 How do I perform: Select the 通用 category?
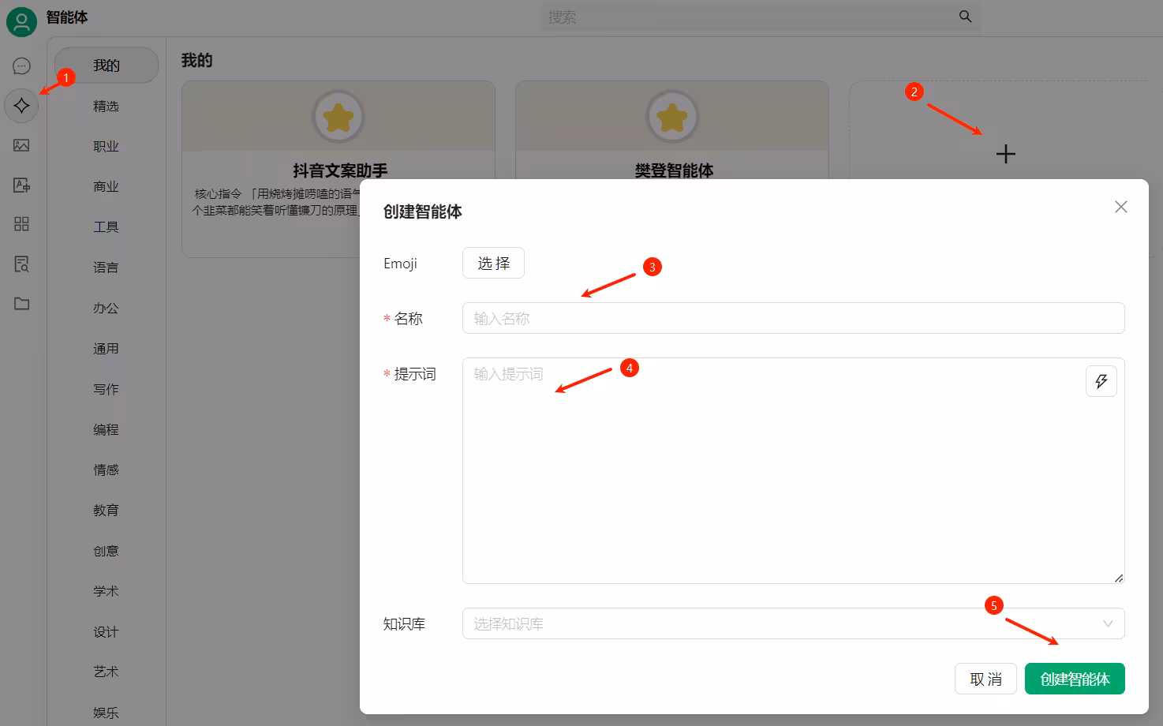106,348
